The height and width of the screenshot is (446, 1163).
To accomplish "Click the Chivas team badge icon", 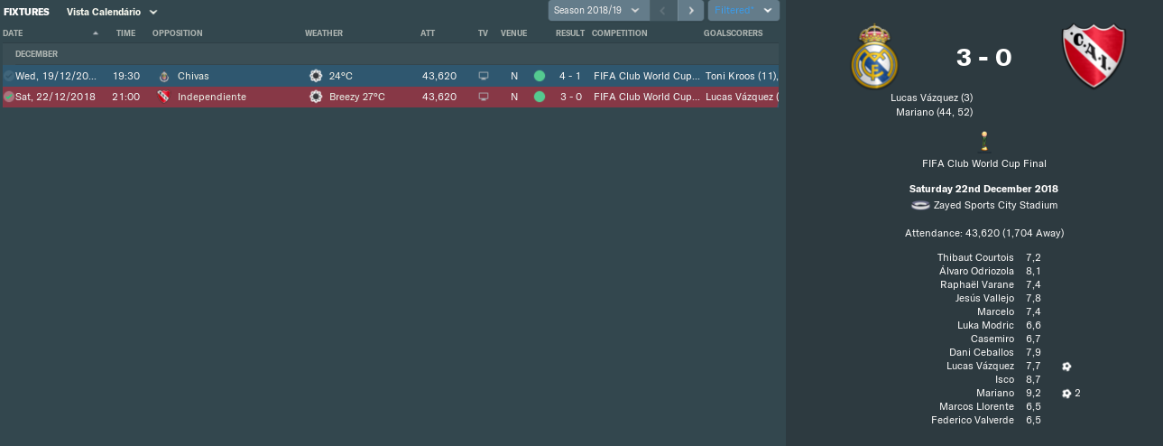I will point(163,76).
